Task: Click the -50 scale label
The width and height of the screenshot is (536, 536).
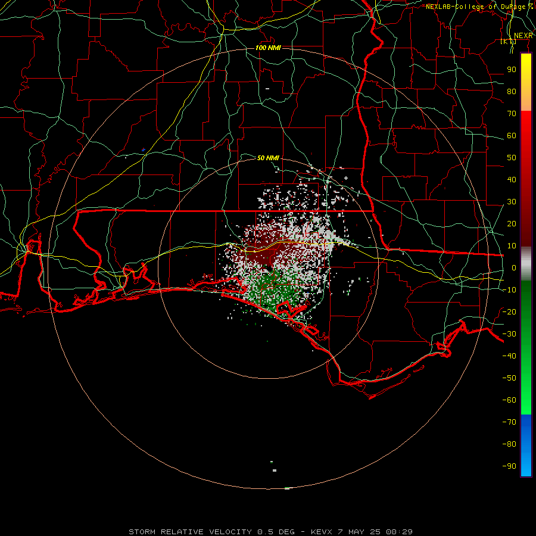Action: coord(509,378)
